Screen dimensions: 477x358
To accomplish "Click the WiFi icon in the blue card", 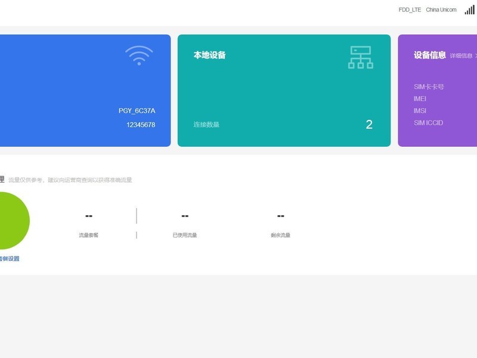I will click(x=139, y=55).
